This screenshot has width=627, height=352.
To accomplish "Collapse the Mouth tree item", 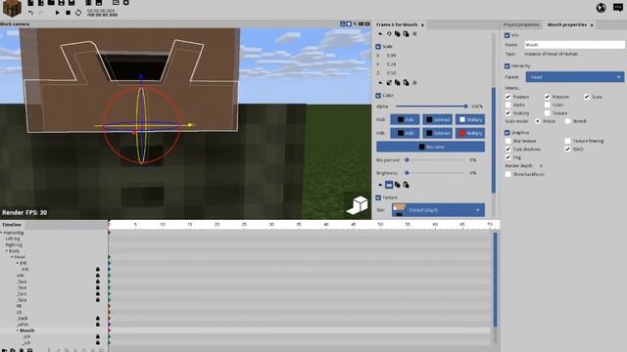I will click(x=18, y=330).
